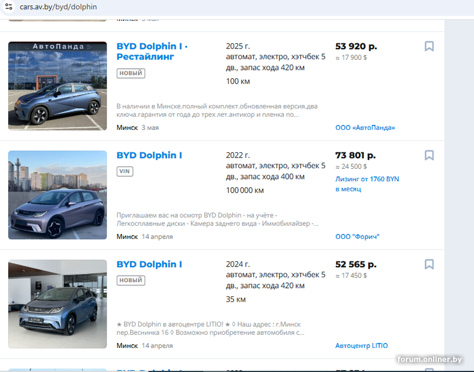The width and height of the screenshot is (474, 372).
Task: Bookmark the 53 920 р. BYD Dolphin listing
Action: point(429,46)
